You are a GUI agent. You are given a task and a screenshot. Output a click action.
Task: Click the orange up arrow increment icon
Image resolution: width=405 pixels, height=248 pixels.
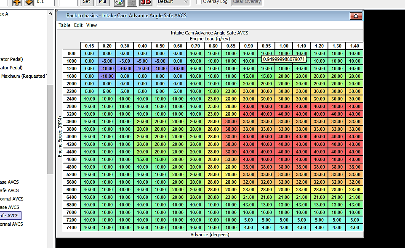17,2
